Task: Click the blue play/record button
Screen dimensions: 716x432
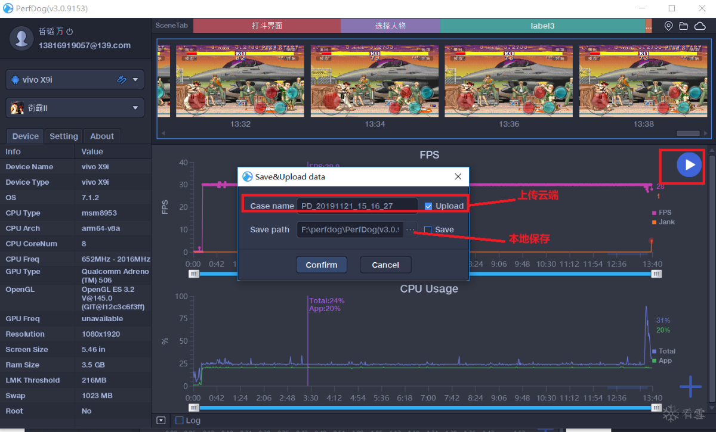Action: tap(689, 165)
